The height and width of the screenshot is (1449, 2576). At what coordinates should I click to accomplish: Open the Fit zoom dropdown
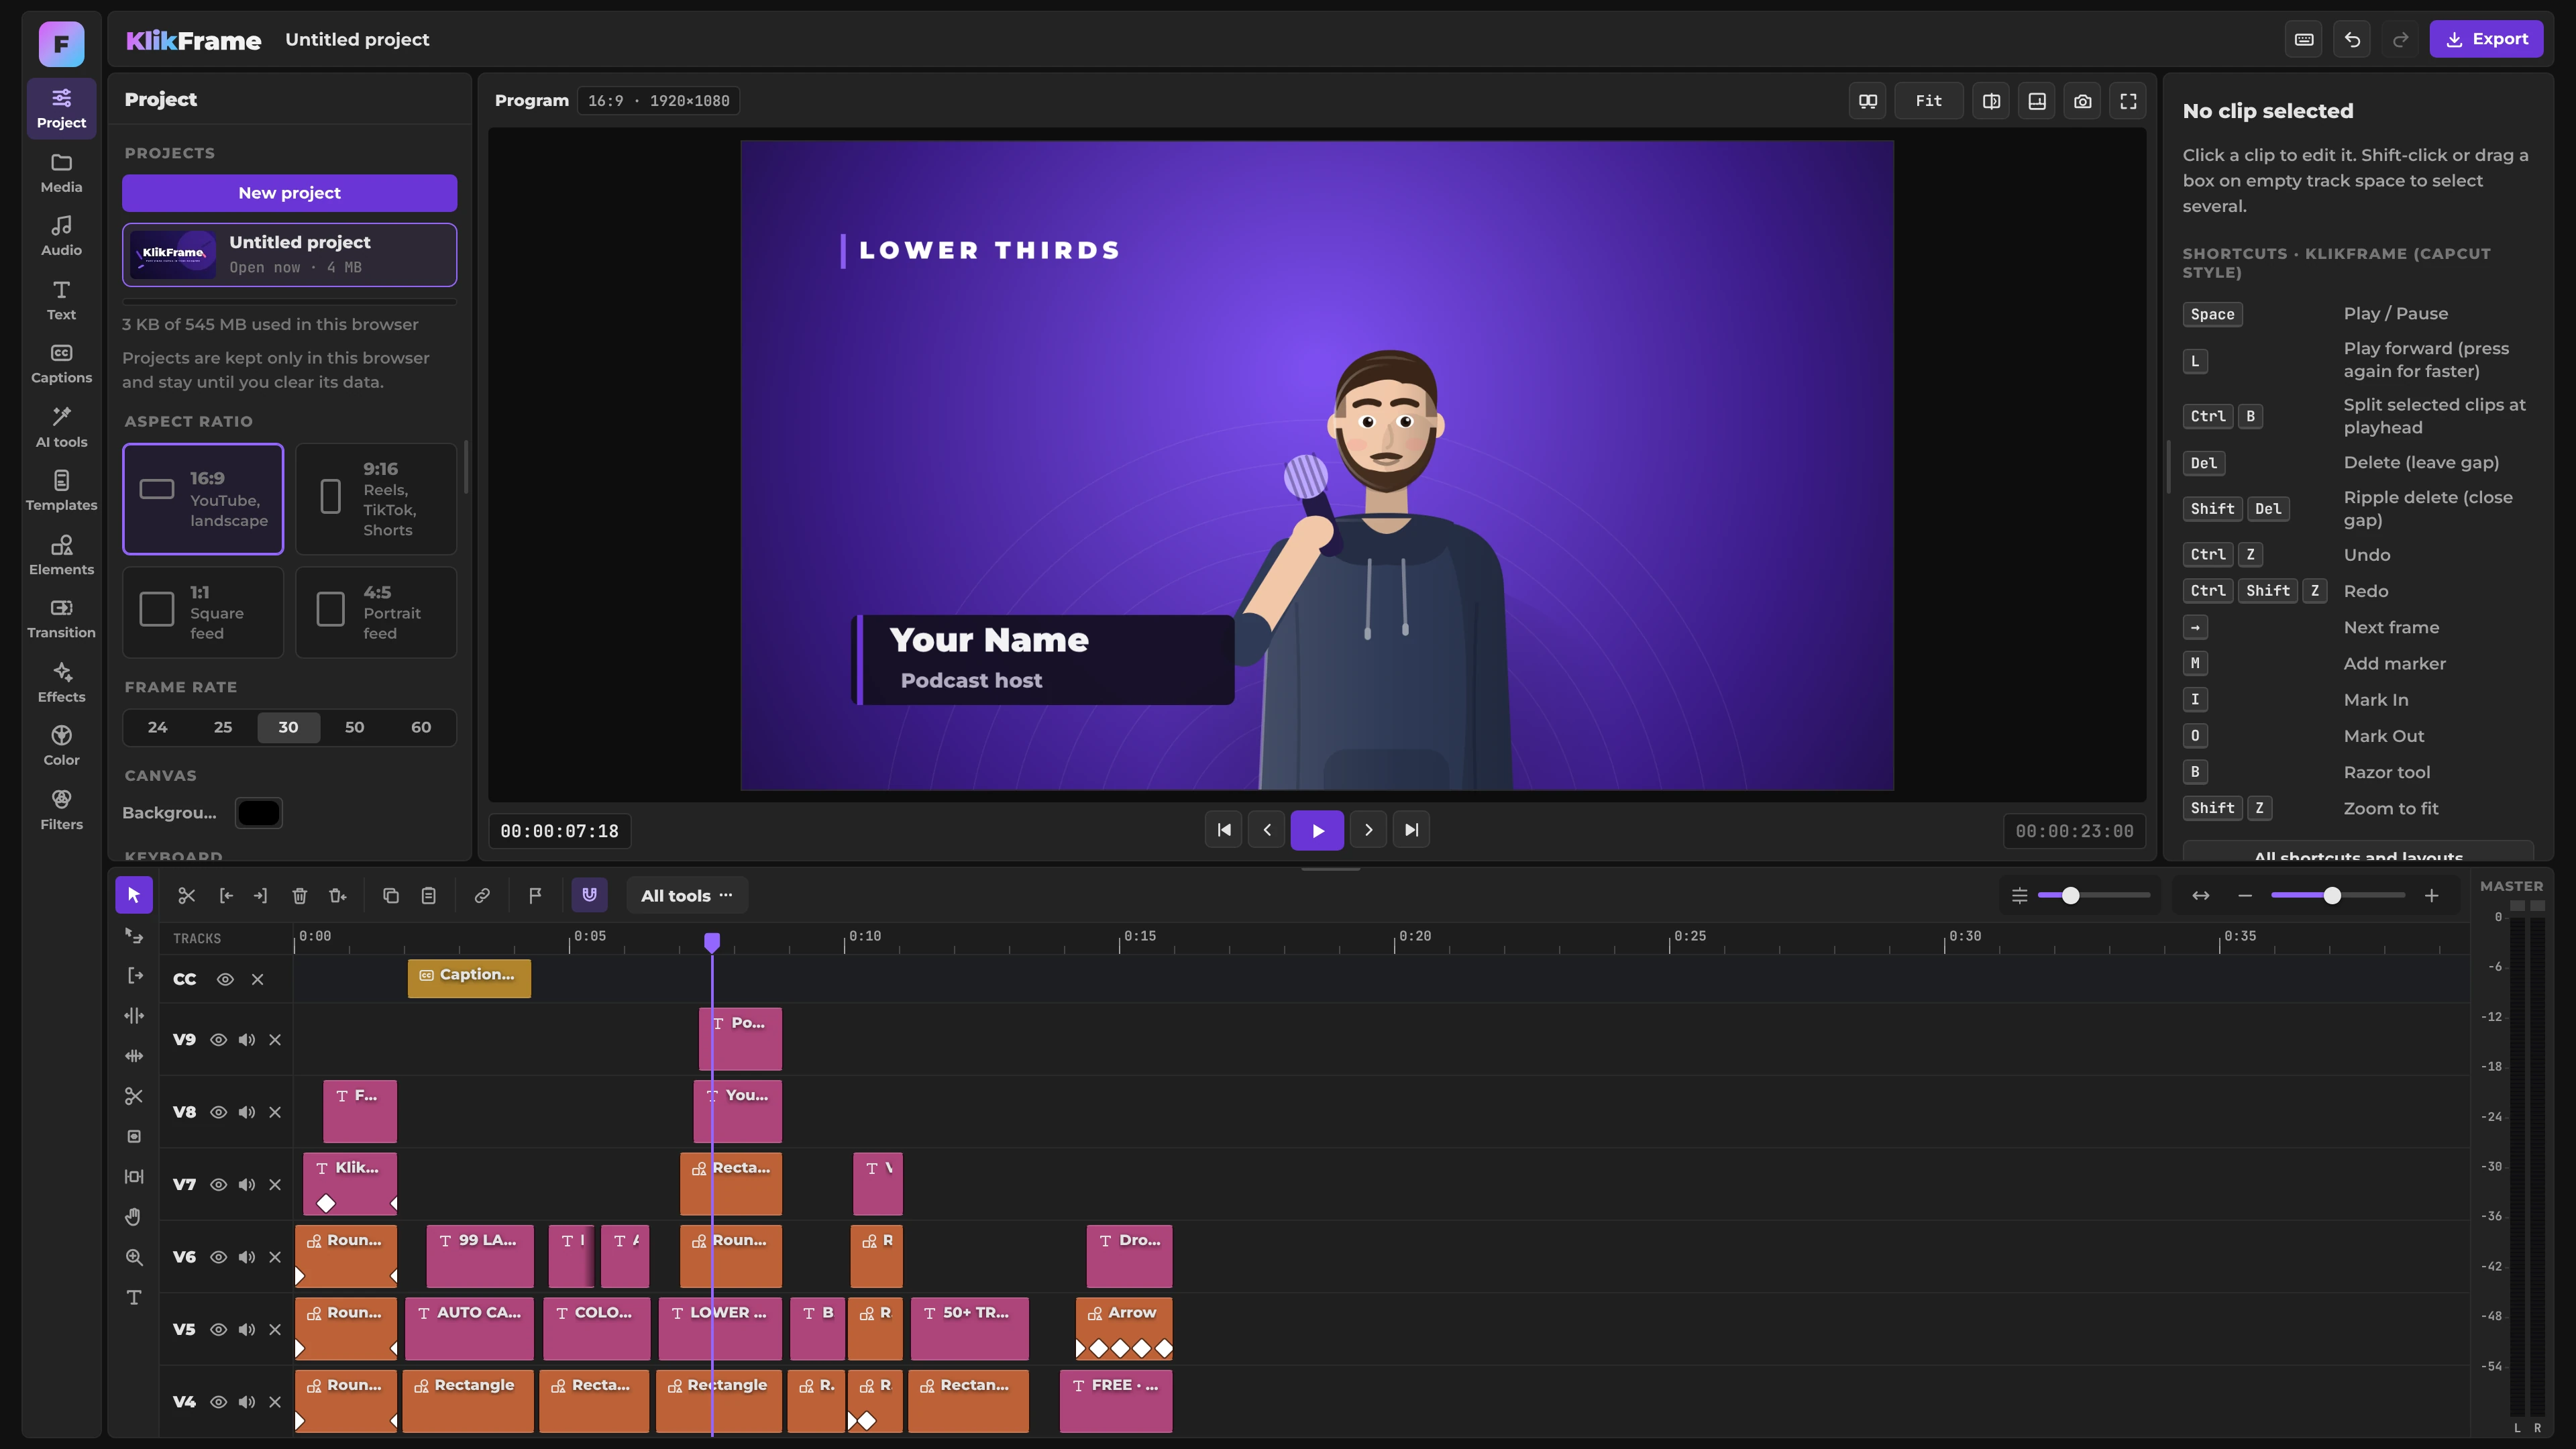click(1929, 101)
